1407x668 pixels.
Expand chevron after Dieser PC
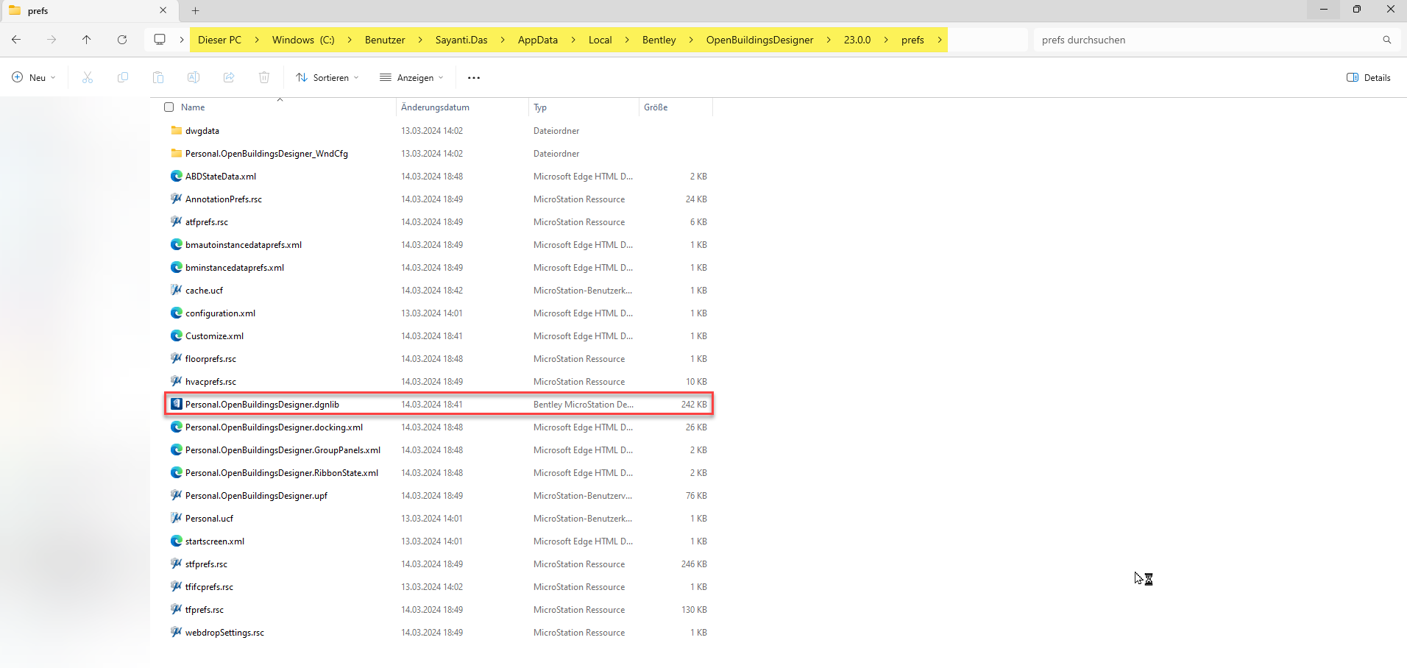257,40
